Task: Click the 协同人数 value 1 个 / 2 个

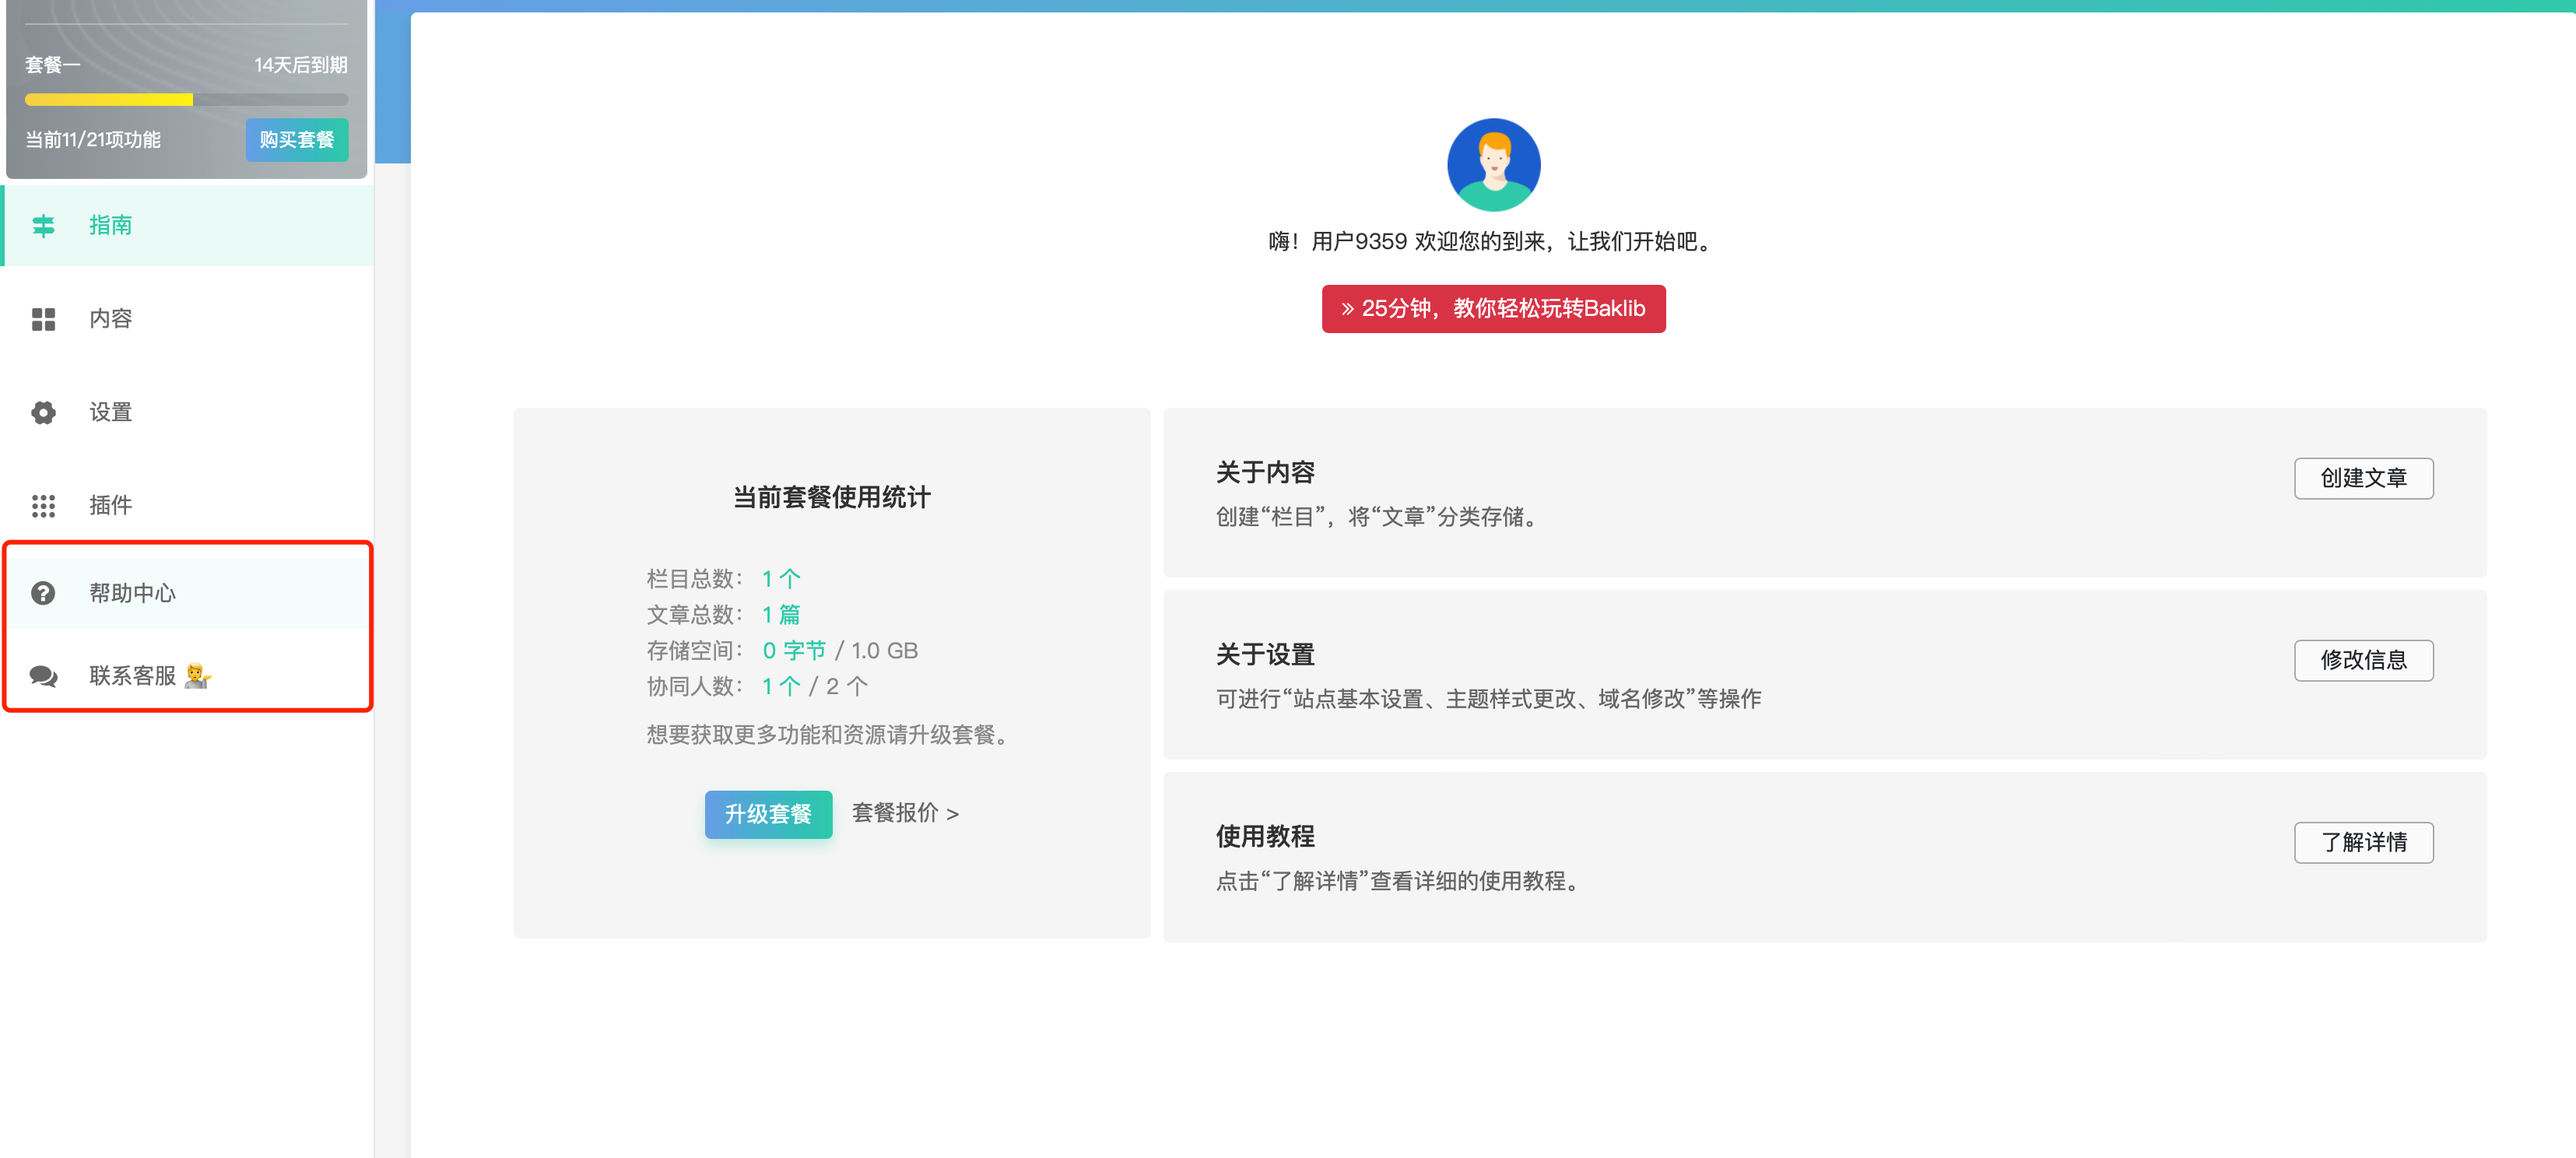Action: pyautogui.click(x=815, y=687)
